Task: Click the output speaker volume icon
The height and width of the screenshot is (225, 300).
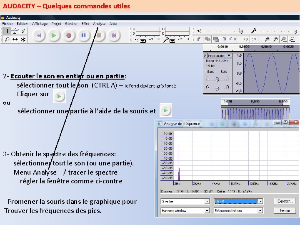Action: tap(199, 31)
